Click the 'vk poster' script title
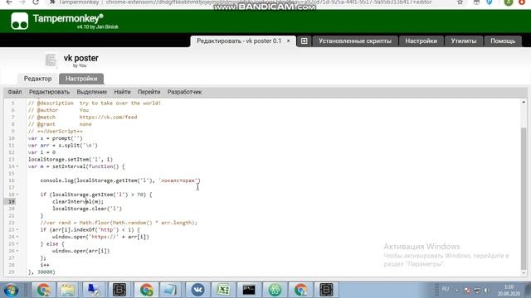The width and height of the screenshot is (531, 298). click(81, 58)
